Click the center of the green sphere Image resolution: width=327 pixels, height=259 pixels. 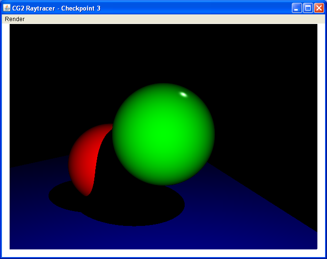tap(163, 134)
